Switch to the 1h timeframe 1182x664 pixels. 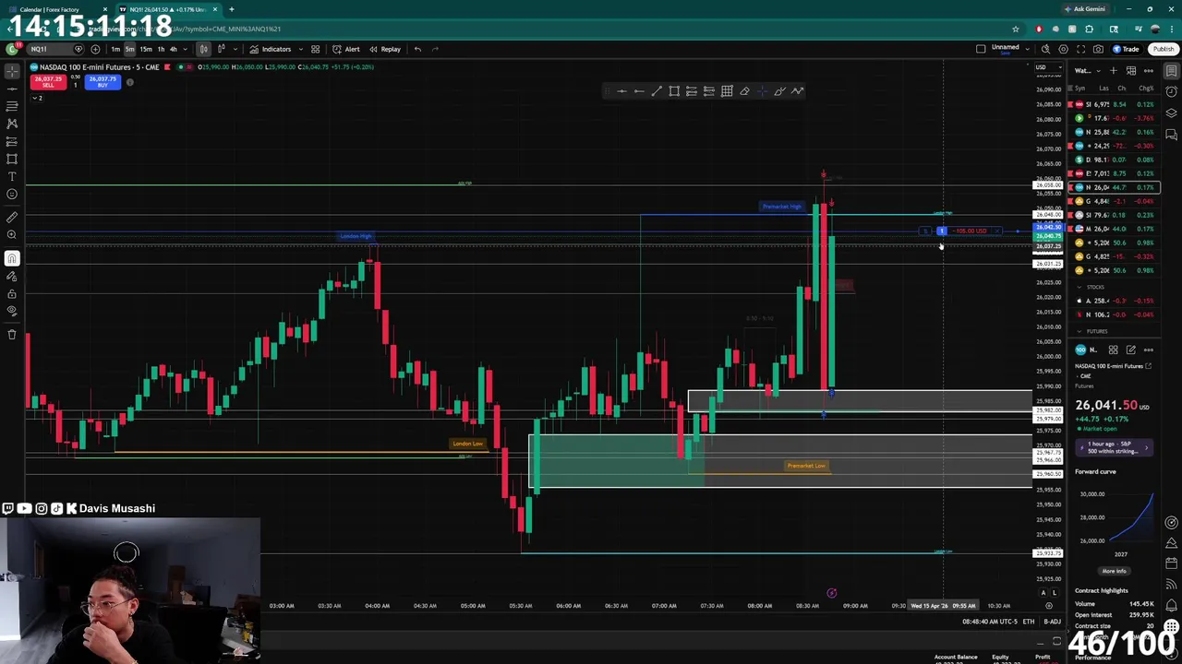[161, 49]
